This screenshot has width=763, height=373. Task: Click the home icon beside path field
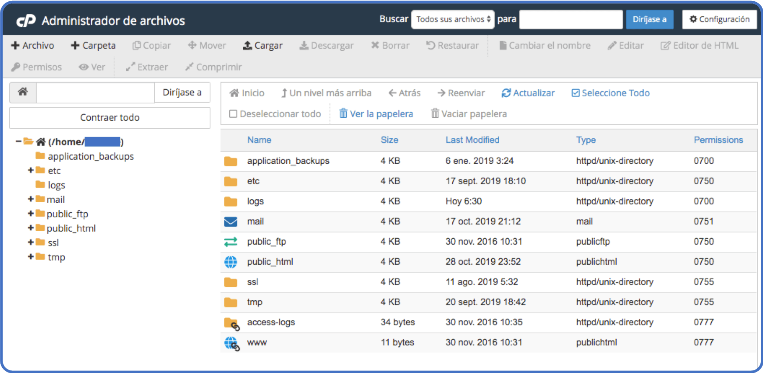pos(23,92)
